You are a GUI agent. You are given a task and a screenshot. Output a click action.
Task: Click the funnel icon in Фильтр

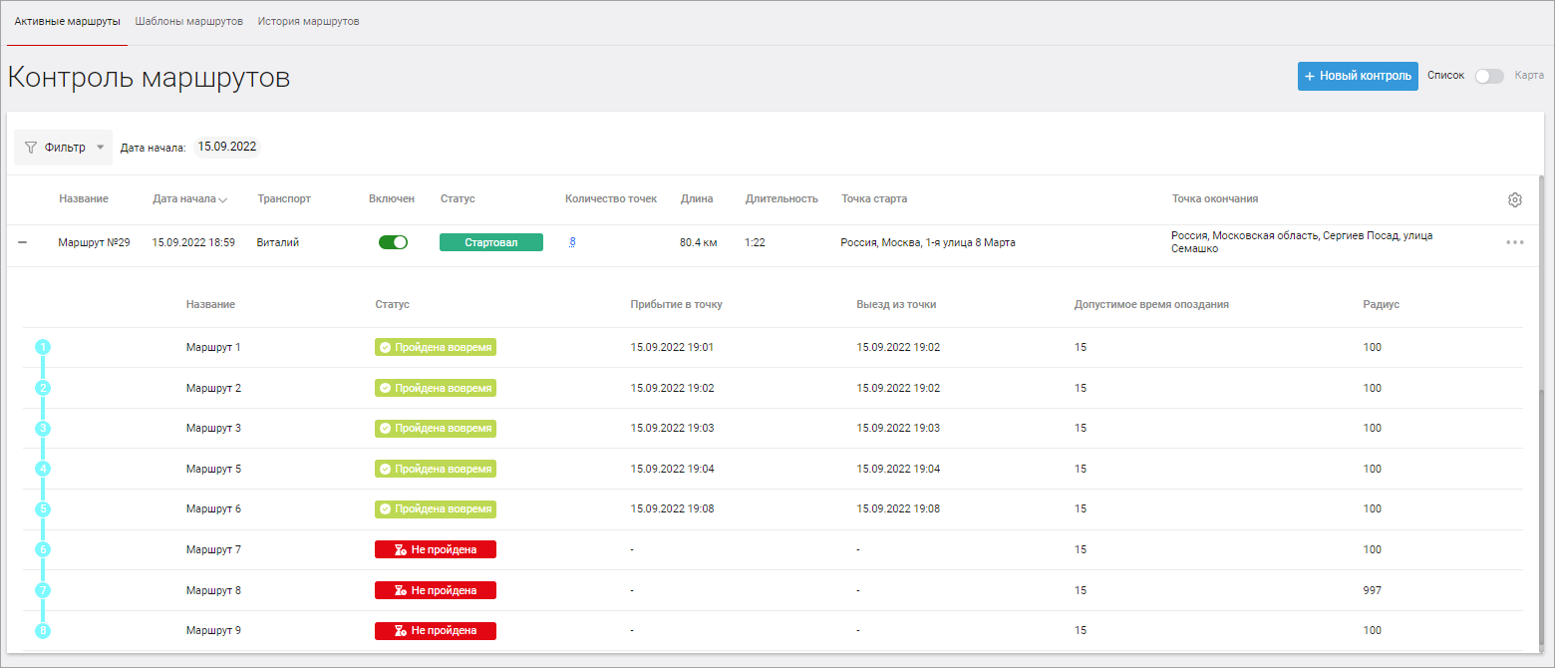point(31,148)
